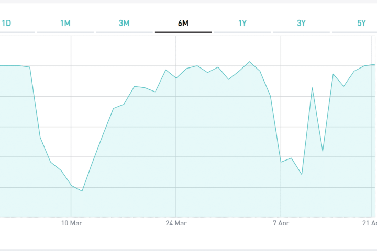Click the line point on 7 Apr gridline
Screen dimensions: 377x251
coord(281,162)
